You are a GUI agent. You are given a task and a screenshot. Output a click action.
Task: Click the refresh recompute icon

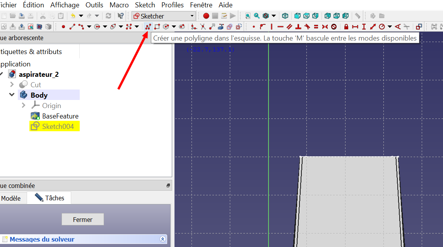click(108, 16)
